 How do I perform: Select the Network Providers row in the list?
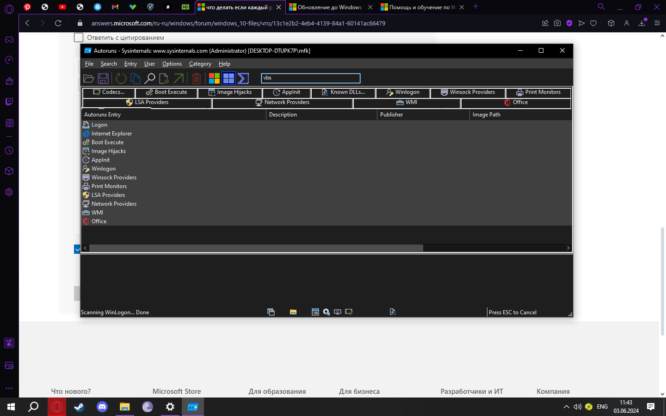[327, 204]
